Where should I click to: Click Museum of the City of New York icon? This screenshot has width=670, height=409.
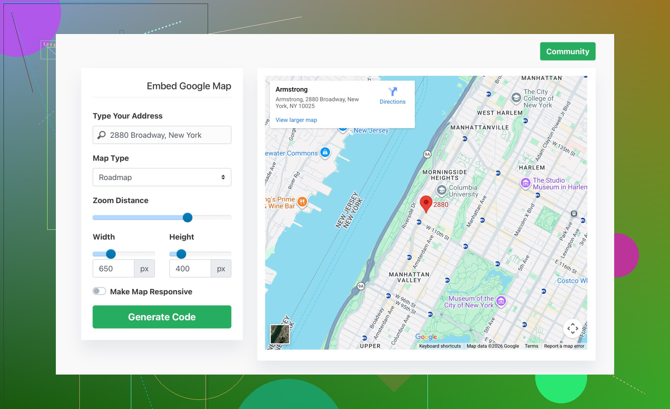501,301
